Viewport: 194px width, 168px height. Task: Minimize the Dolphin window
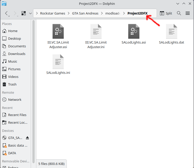pos(178,4)
